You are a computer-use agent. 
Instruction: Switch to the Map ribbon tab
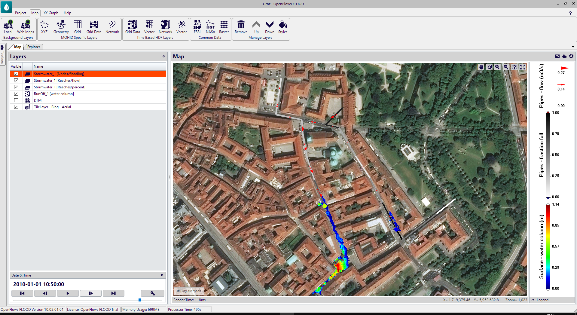[35, 13]
